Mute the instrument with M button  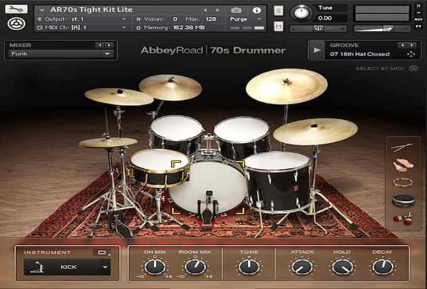pyautogui.click(x=279, y=26)
